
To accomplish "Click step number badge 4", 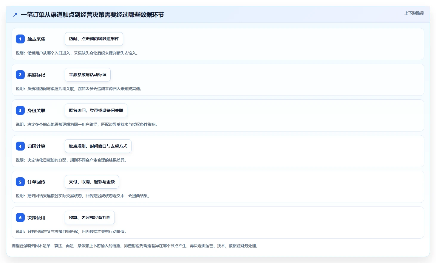I will click(x=20, y=146).
